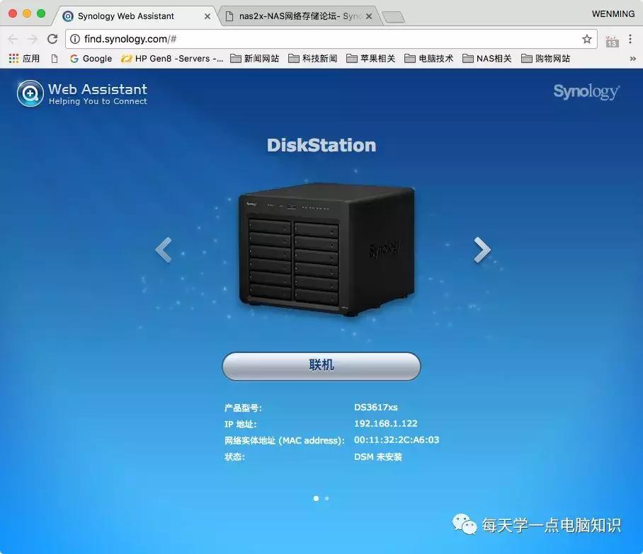This screenshot has width=643, height=554.
Task: Bookmark this page with the star icon
Action: pyautogui.click(x=586, y=40)
